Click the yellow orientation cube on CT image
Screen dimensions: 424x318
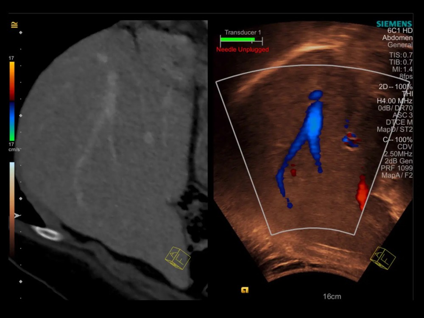[178, 258]
